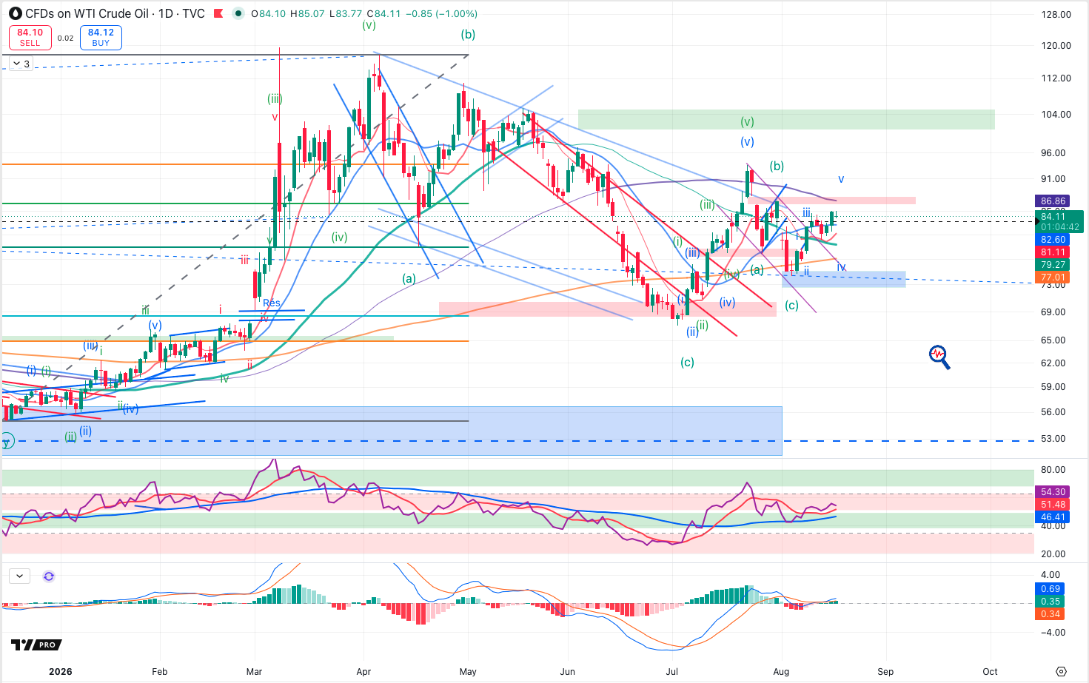Click the green market status dot
The width and height of the screenshot is (1089, 683).
[x=238, y=13]
